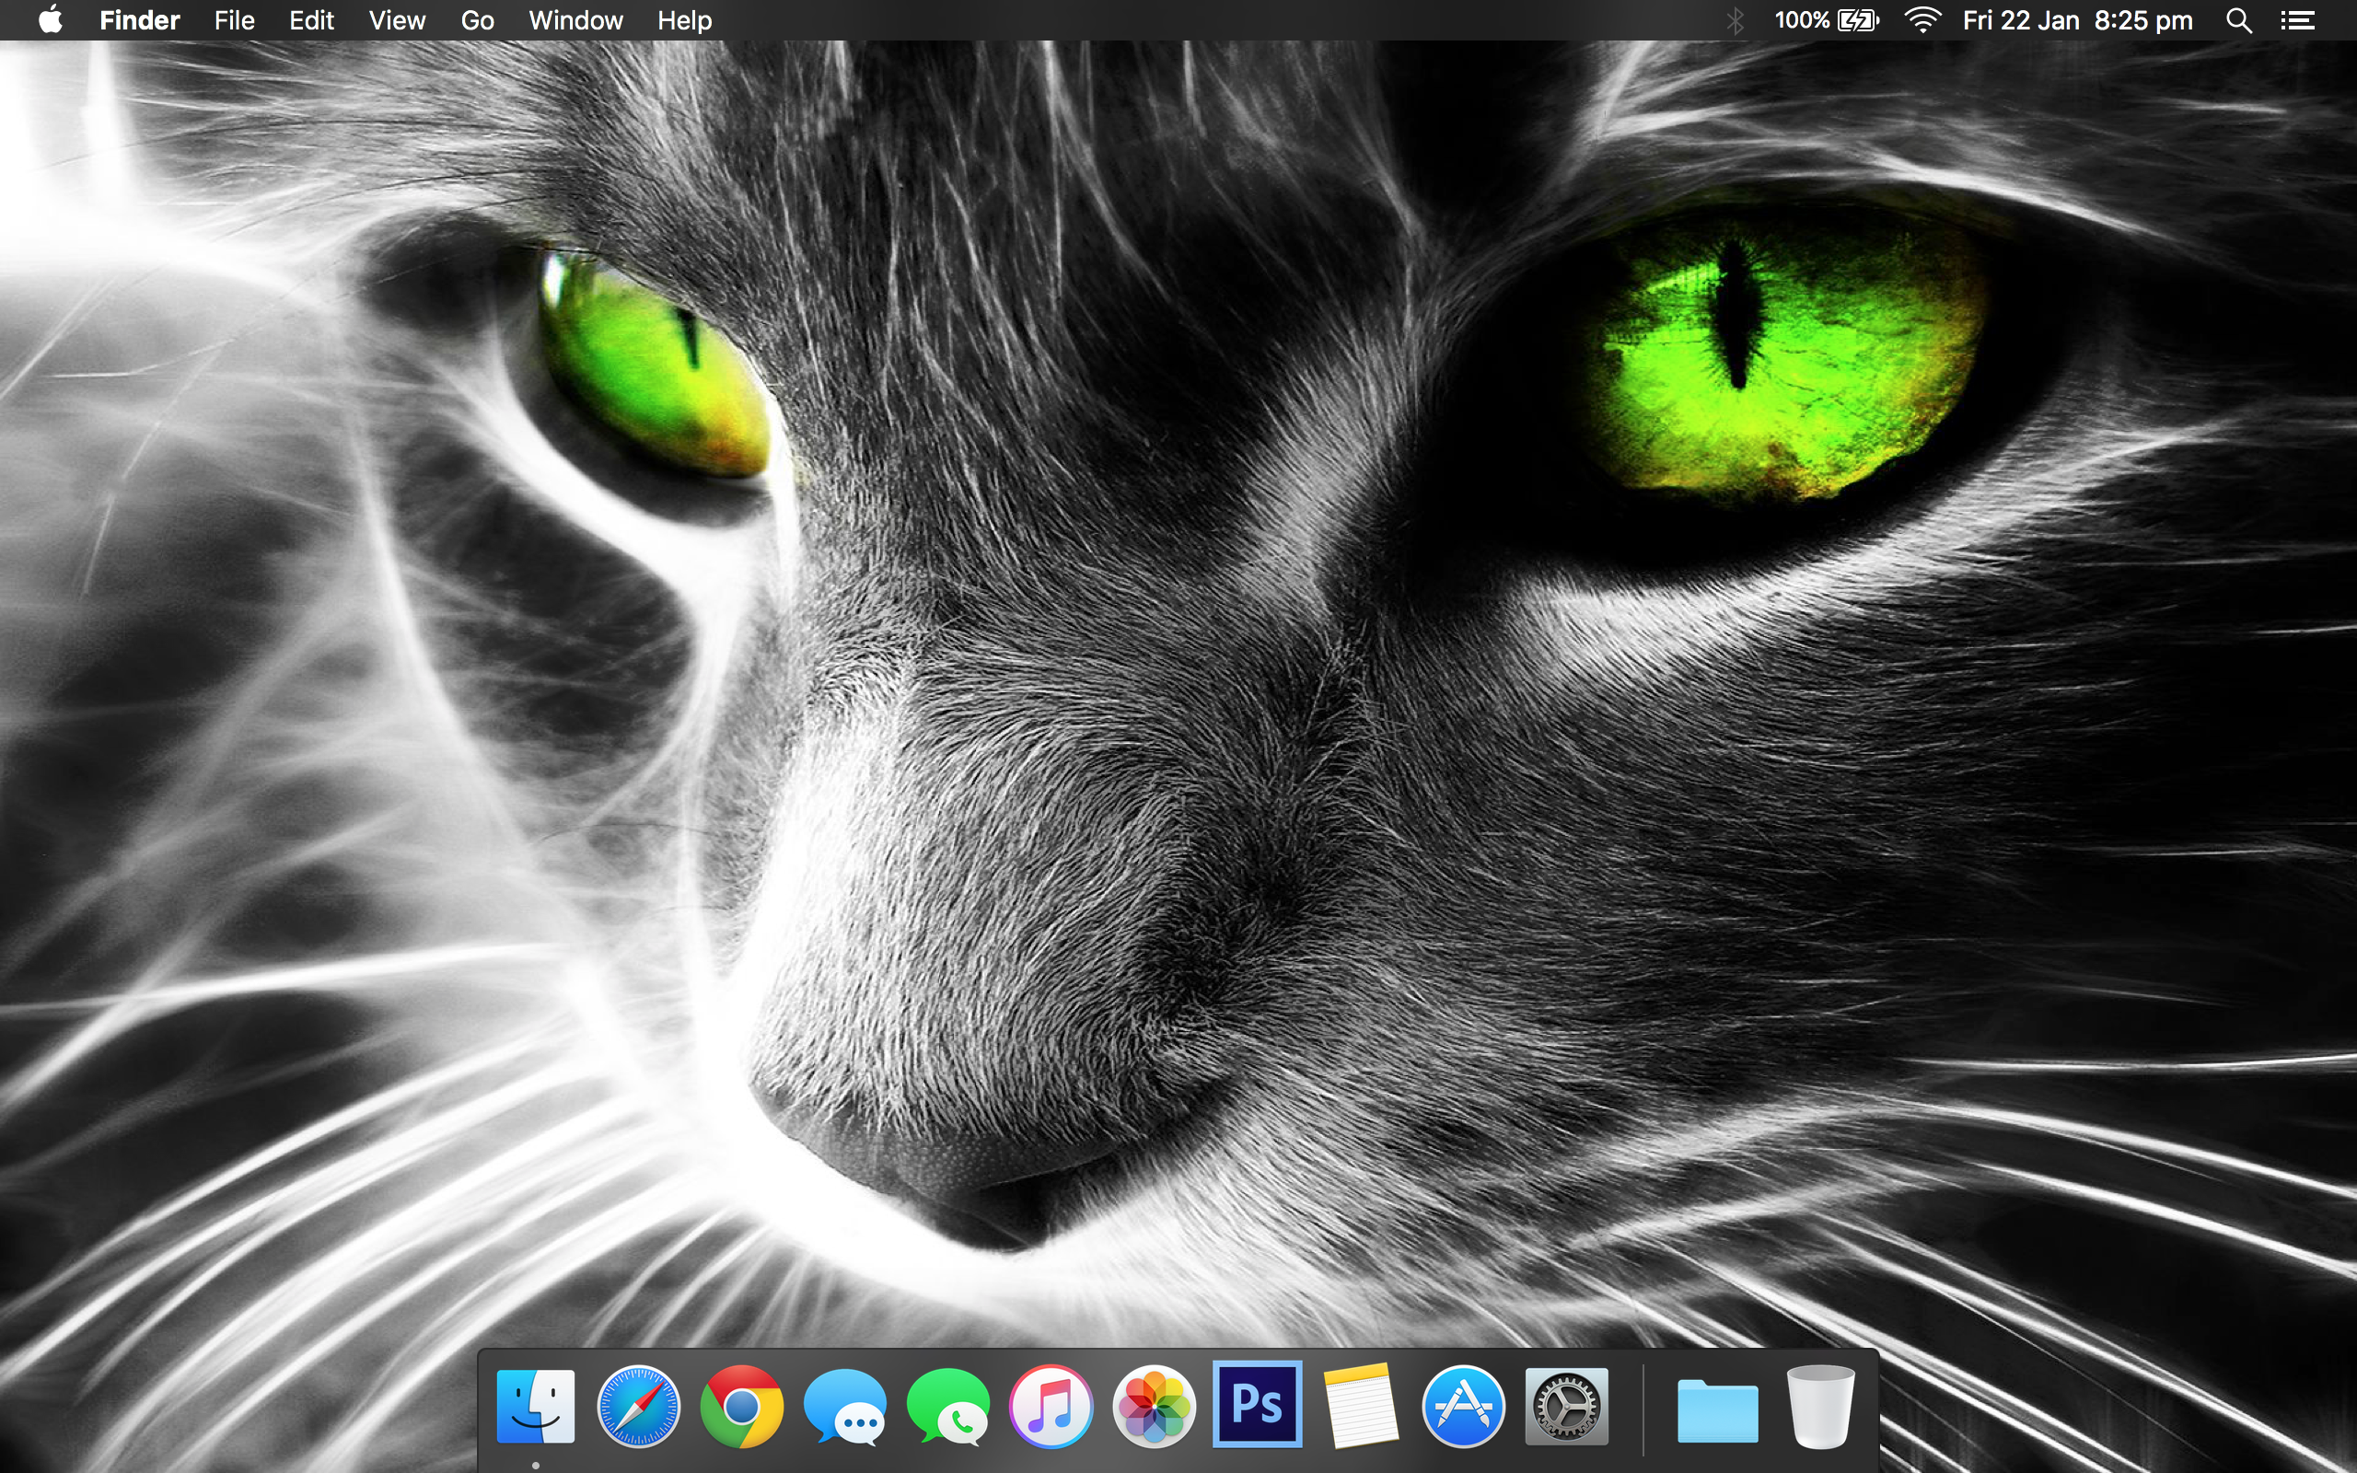Image resolution: width=2357 pixels, height=1473 pixels.
Task: Show Wi-Fi status menu
Action: [1922, 19]
